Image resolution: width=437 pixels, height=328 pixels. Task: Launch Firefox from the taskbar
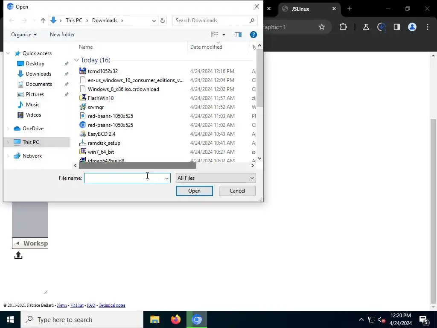click(x=175, y=319)
